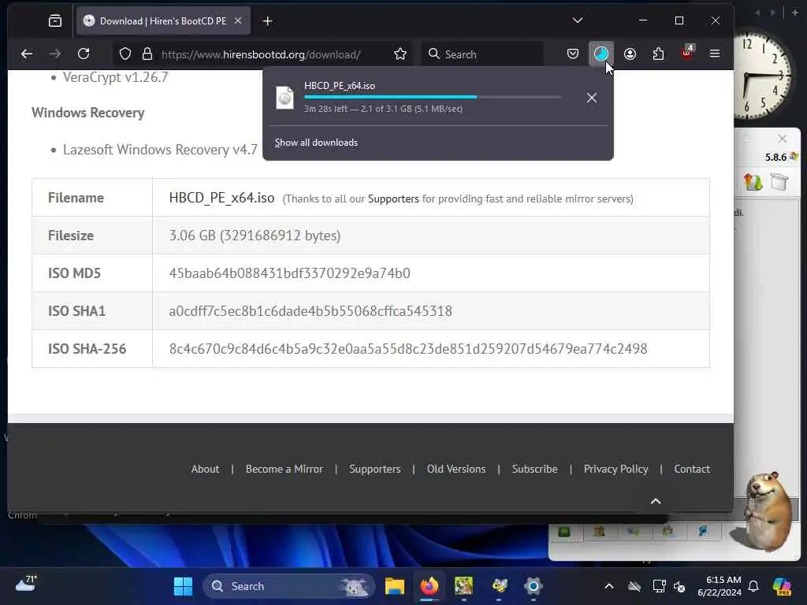Open a new tab with plus button
The image size is (807, 605).
pyautogui.click(x=267, y=21)
